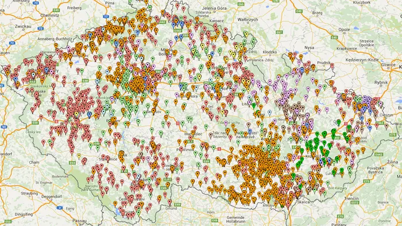Select the lone yellow pin right of Wałbrzych

(x=246, y=34)
